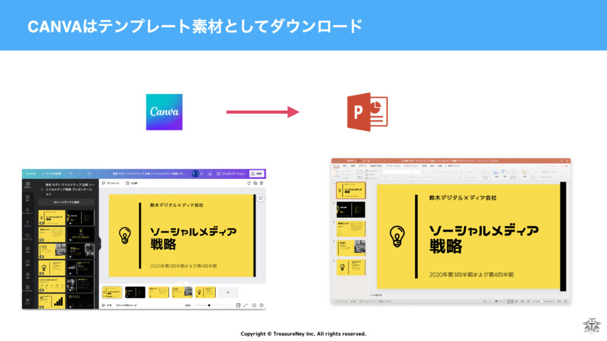Click New Slide icon in PowerPoint ribbon
Image resolution: width=607 pixels, height=341 pixels.
click(360, 173)
